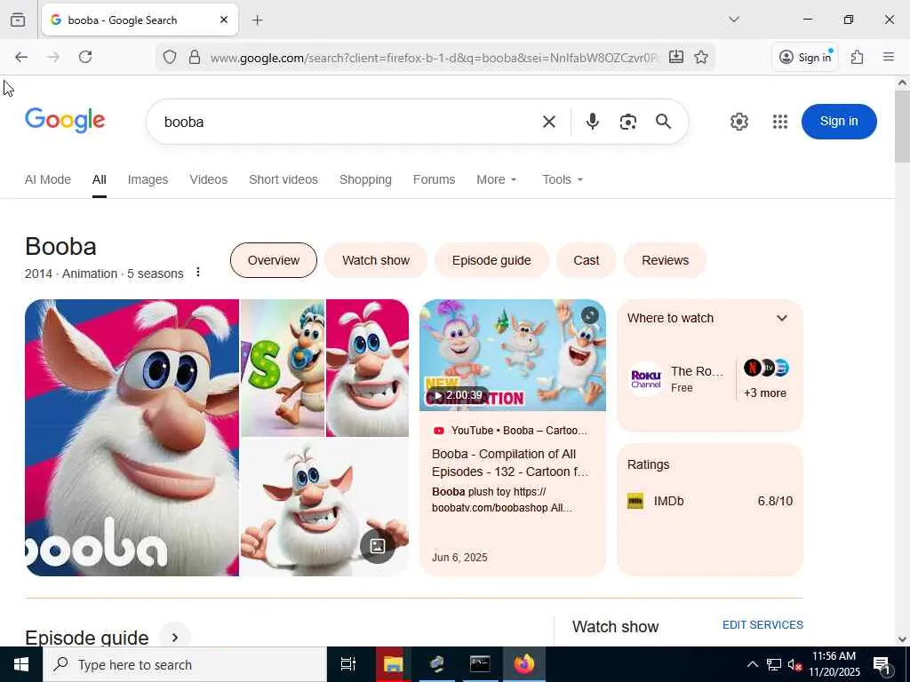
Task: Play the 2:00:39 YouTube video thumbnail
Action: click(513, 355)
